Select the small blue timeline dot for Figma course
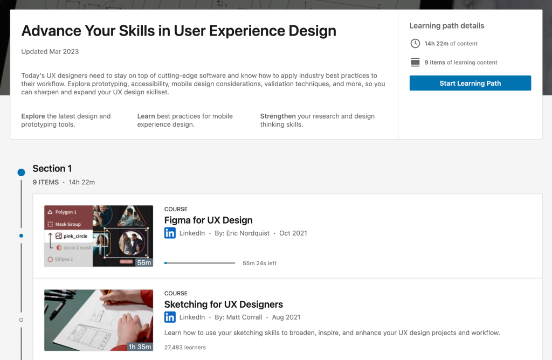Viewport: 552px width, 360px height. [x=21, y=236]
